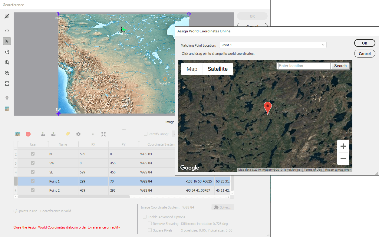The height and width of the screenshot is (237, 379).
Task: Open the georeference settings gear
Action: click(78, 134)
